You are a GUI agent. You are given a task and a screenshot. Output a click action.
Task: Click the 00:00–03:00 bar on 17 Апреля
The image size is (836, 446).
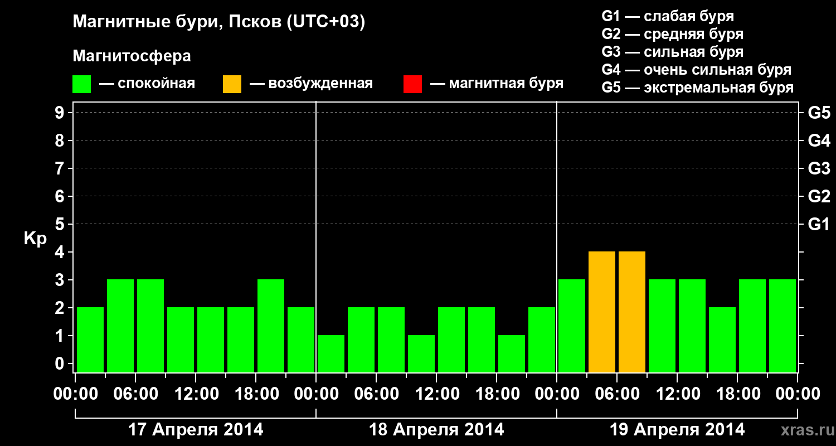coord(90,340)
